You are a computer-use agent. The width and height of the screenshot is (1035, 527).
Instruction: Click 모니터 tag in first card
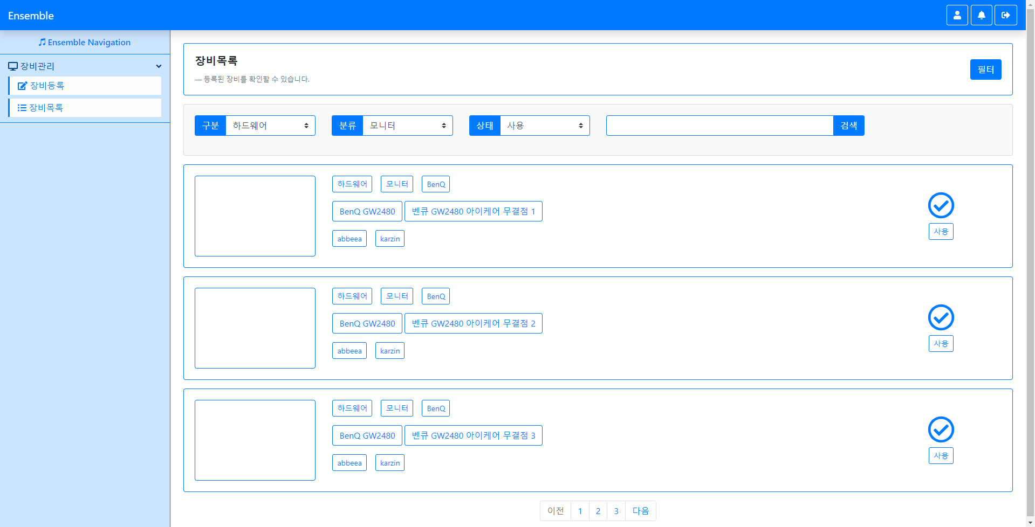pyautogui.click(x=397, y=184)
